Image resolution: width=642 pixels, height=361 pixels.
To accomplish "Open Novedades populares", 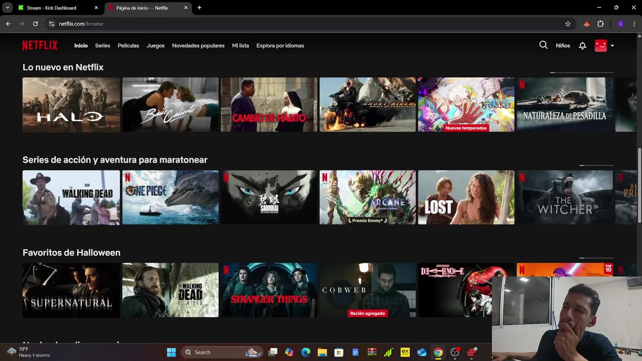I will coord(198,46).
